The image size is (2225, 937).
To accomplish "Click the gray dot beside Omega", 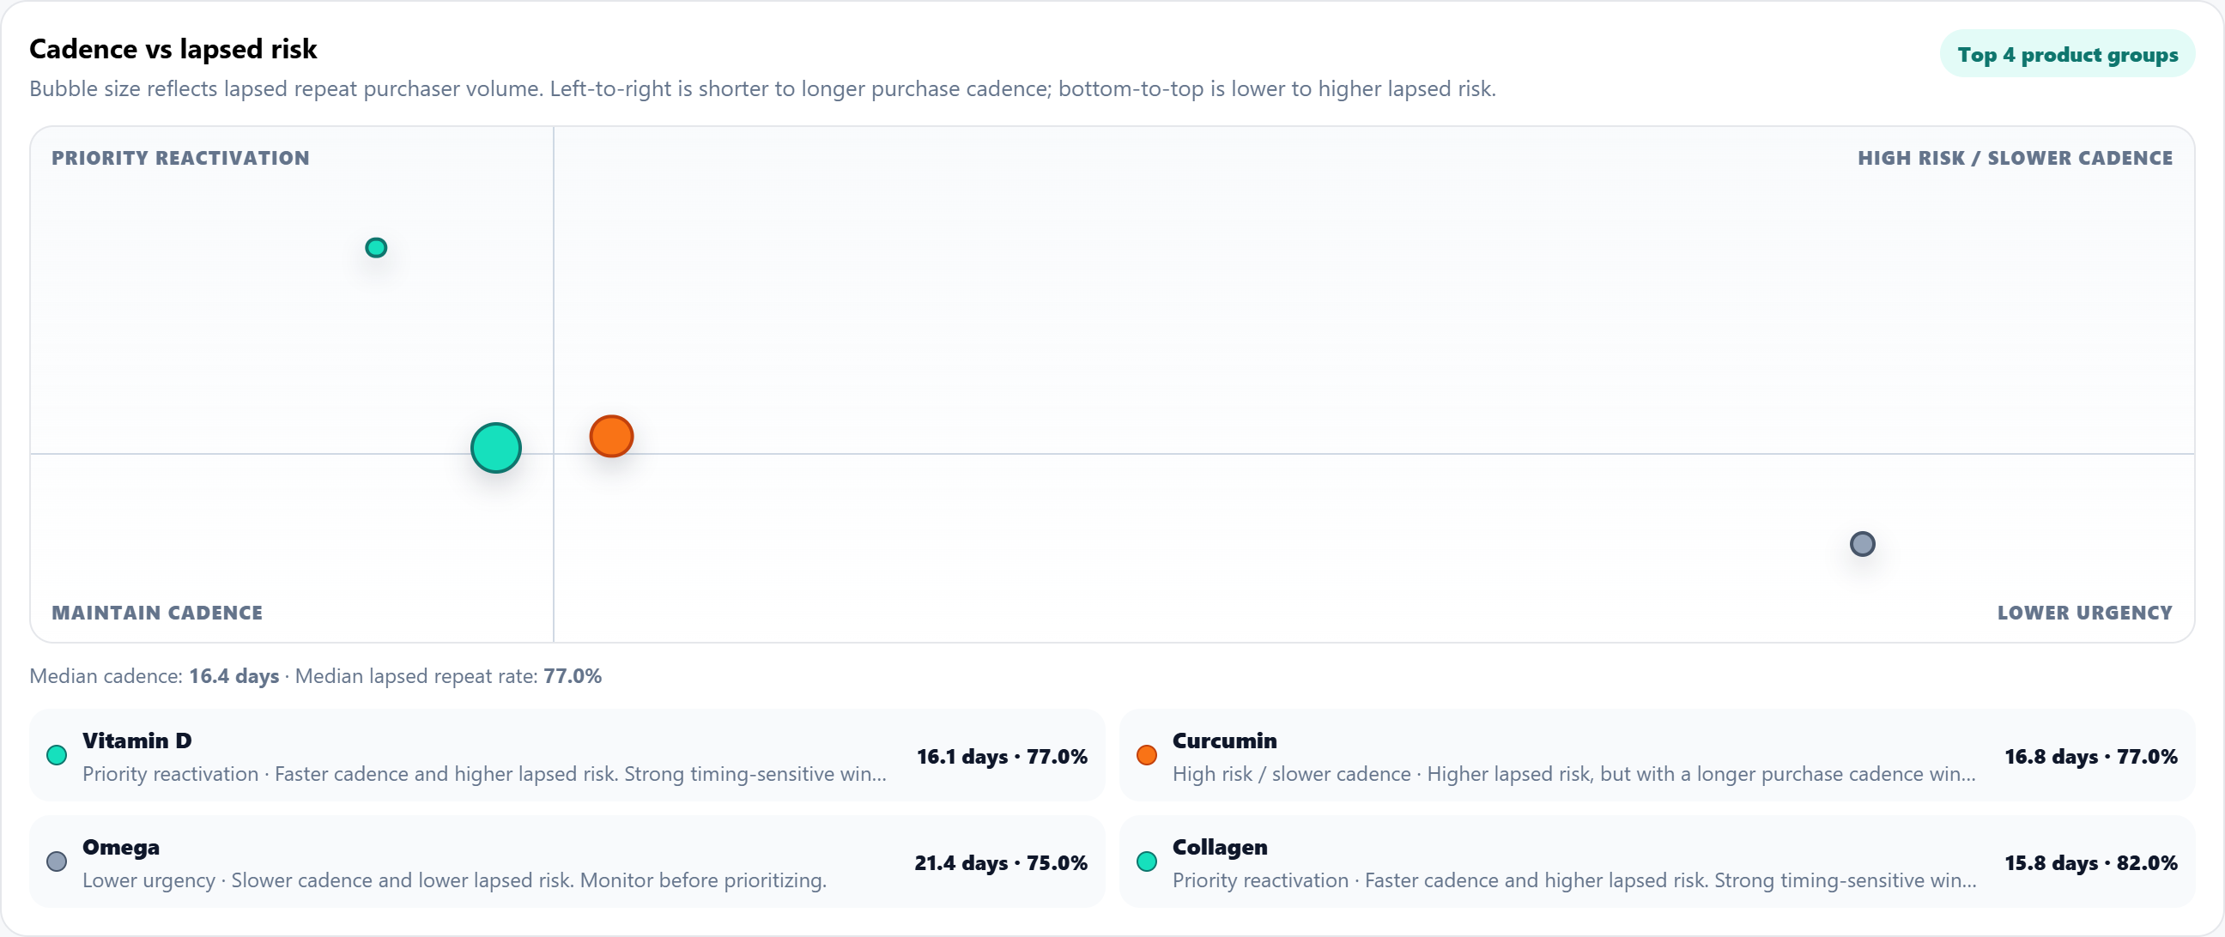I will (57, 861).
